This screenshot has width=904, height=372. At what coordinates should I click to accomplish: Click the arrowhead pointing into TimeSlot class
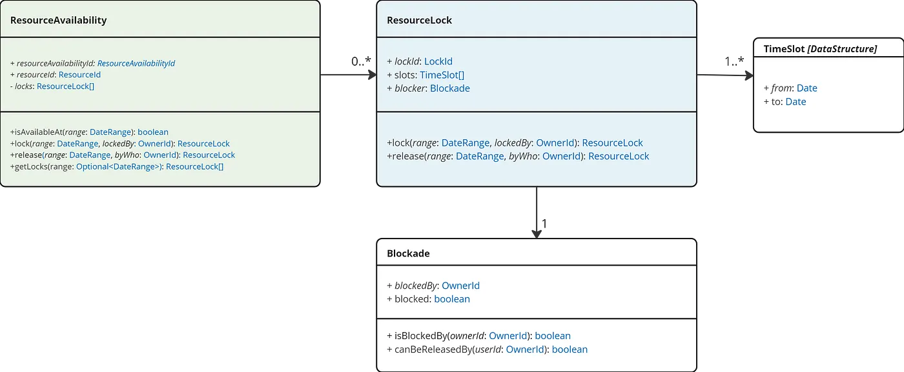coord(748,75)
